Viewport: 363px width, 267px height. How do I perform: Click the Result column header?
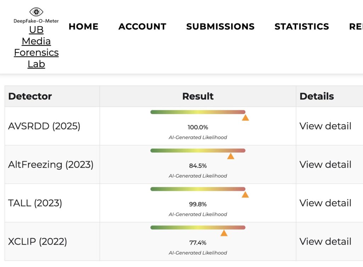198,96
